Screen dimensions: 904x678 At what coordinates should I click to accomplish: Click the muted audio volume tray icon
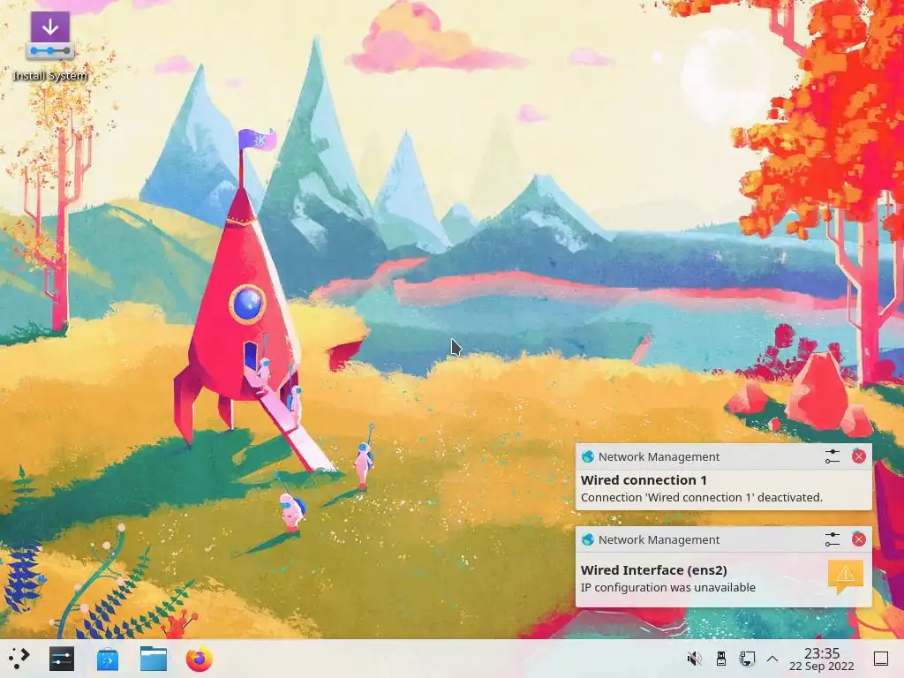coord(694,659)
